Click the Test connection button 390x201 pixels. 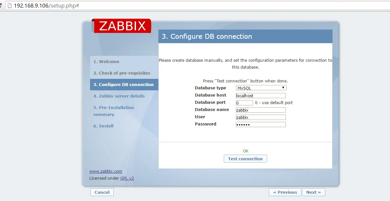[x=245, y=159]
